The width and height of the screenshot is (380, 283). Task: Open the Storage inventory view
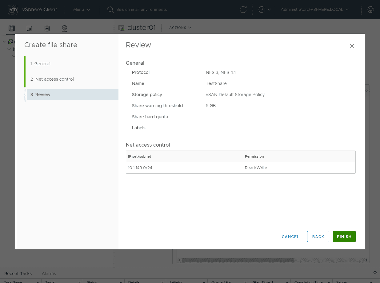pyautogui.click(x=46, y=28)
